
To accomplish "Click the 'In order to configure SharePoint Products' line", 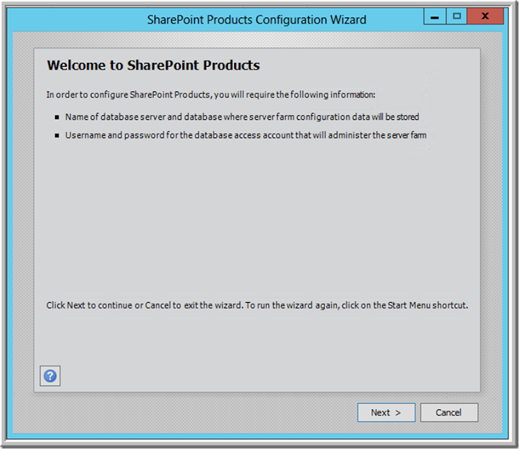I will tap(211, 95).
